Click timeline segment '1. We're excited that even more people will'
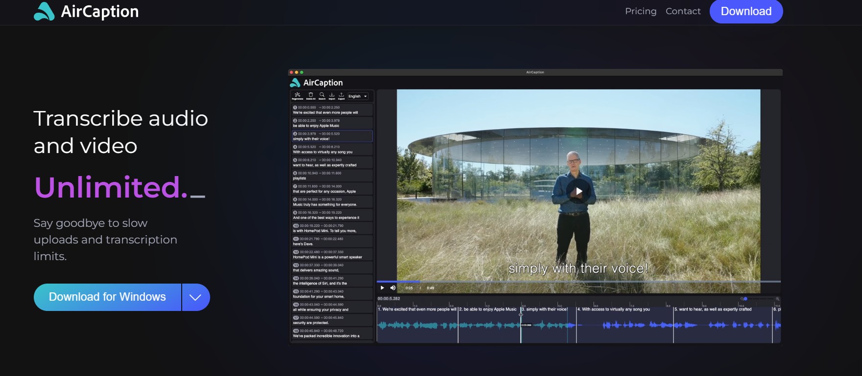This screenshot has height=376, width=862. (417, 324)
